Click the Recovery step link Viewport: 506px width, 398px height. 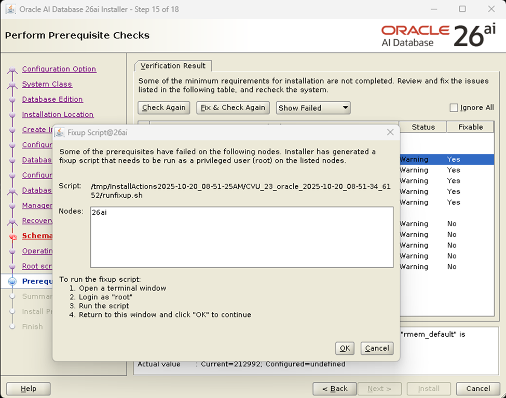[x=37, y=221]
